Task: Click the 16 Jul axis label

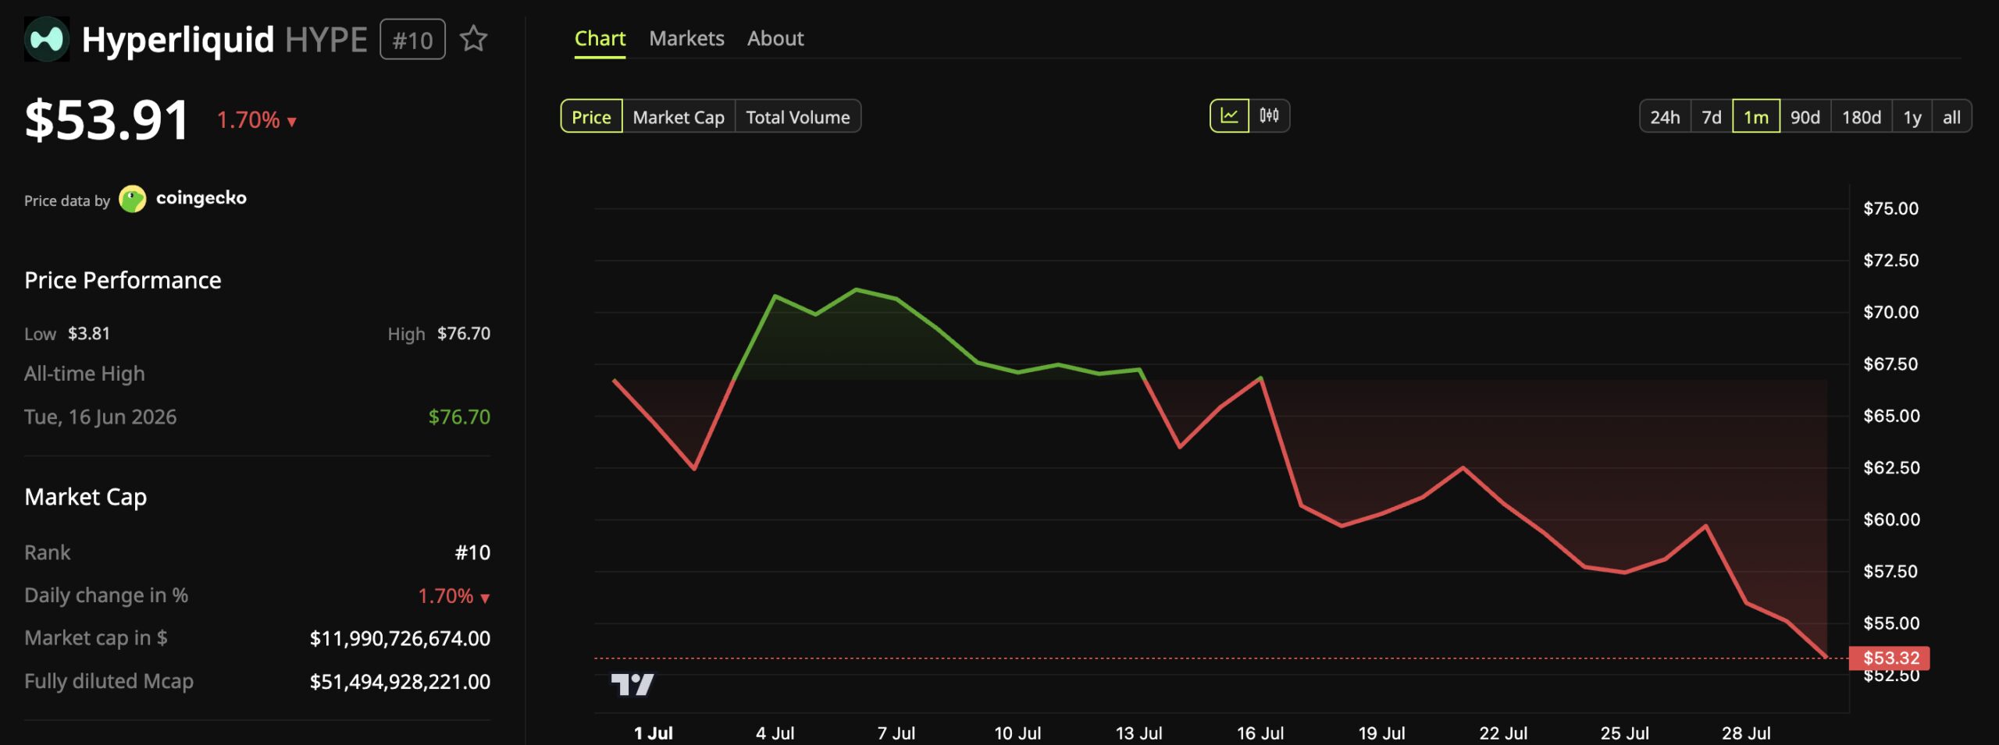Action: click(1260, 733)
